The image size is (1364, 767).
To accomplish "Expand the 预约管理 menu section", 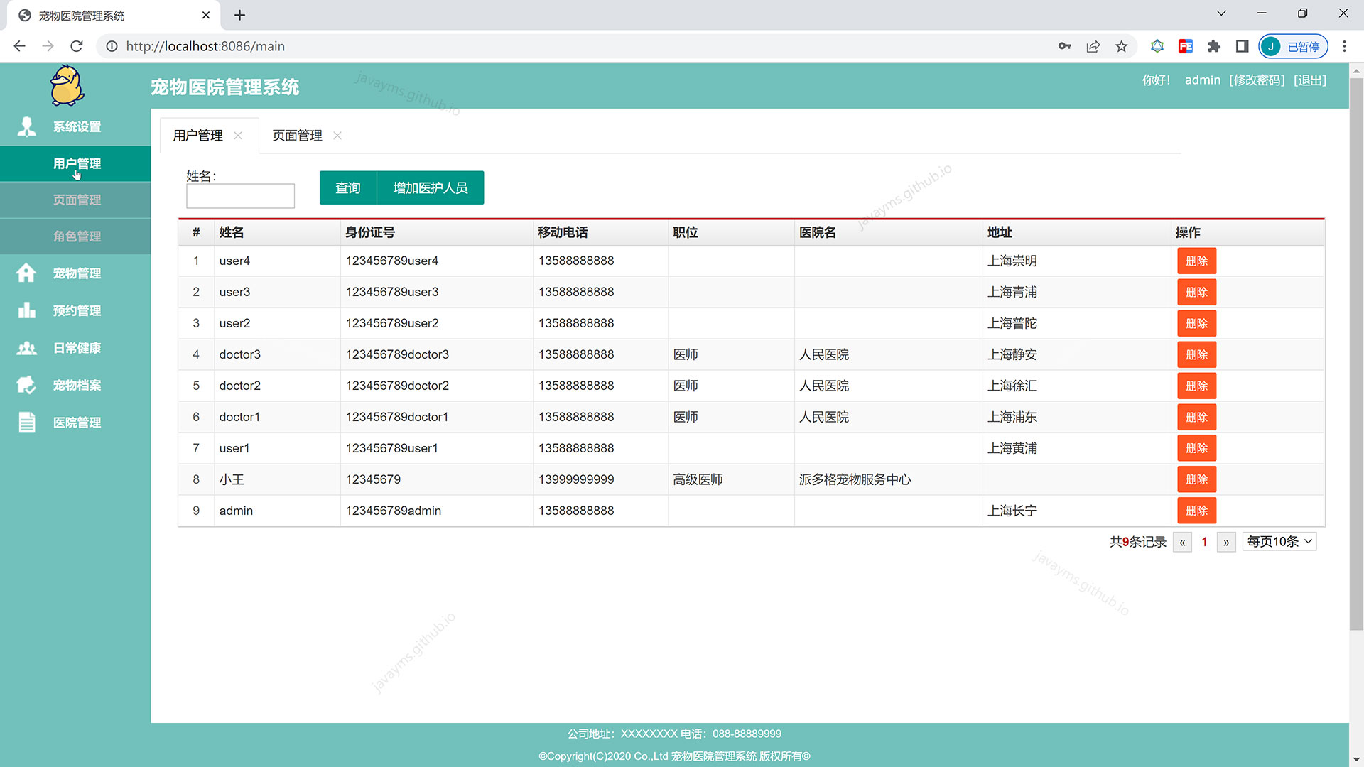I will 75,310.
